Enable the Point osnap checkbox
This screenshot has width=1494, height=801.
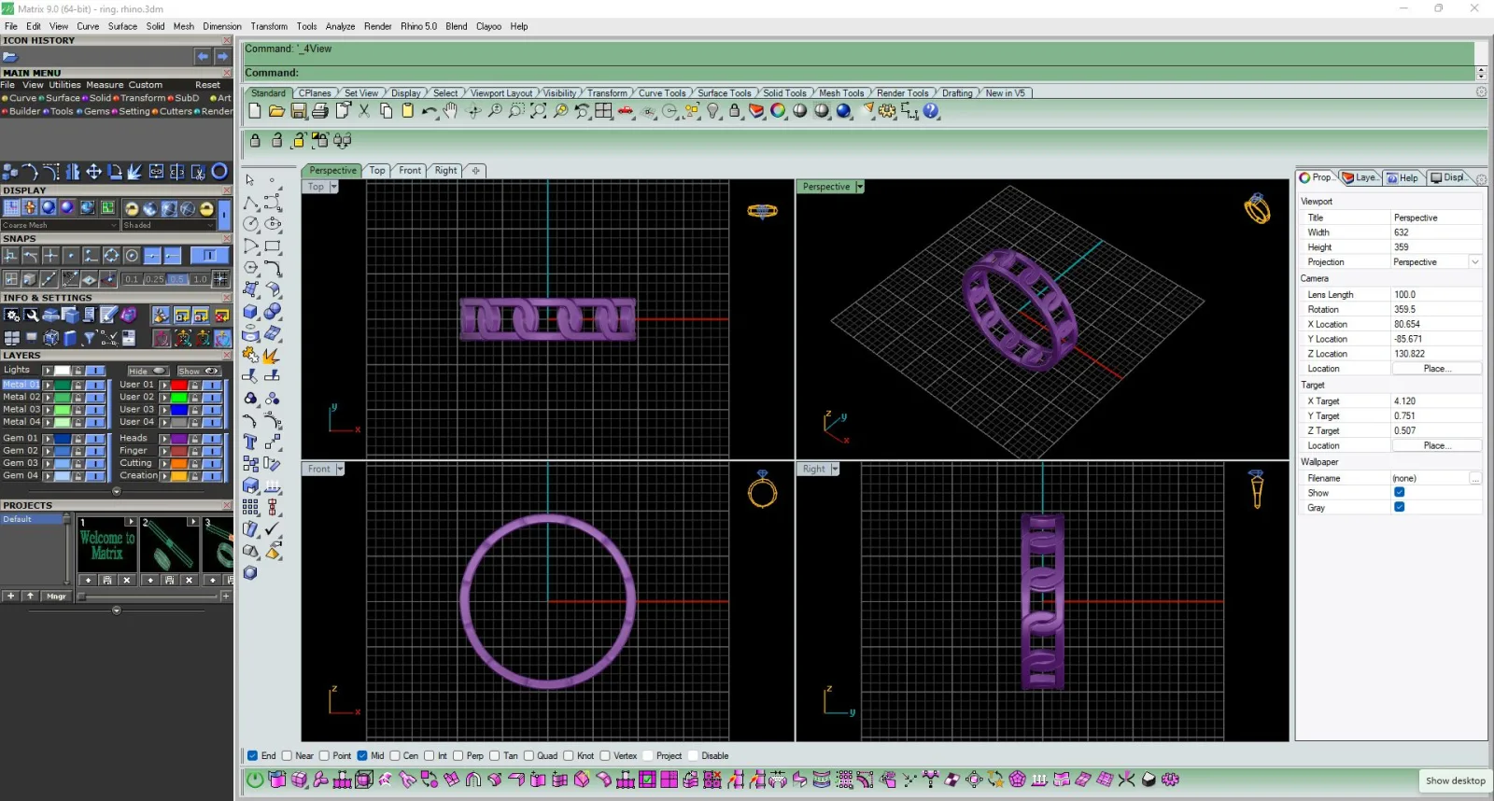point(324,756)
